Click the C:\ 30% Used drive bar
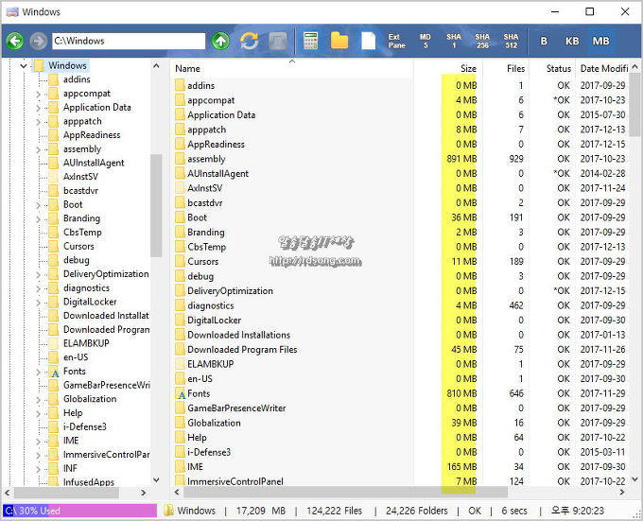This screenshot has width=643, height=521. click(x=80, y=511)
